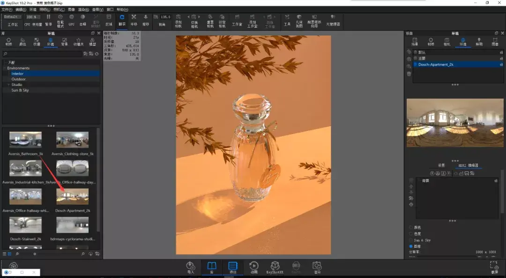Toggle lock on 背景 HDRI layer row
Screen dimensions: 506x278
click(496, 181)
